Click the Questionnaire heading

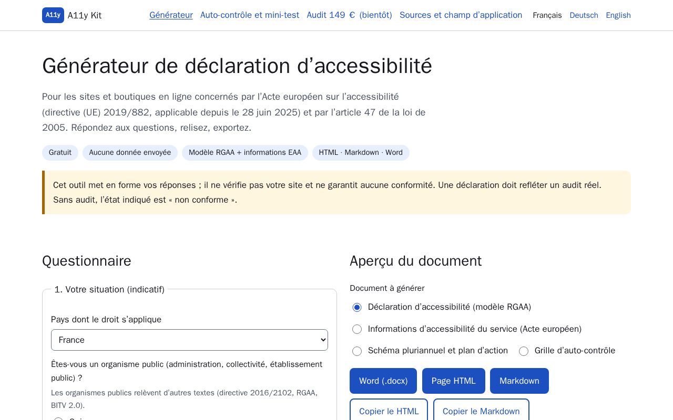[x=87, y=261]
